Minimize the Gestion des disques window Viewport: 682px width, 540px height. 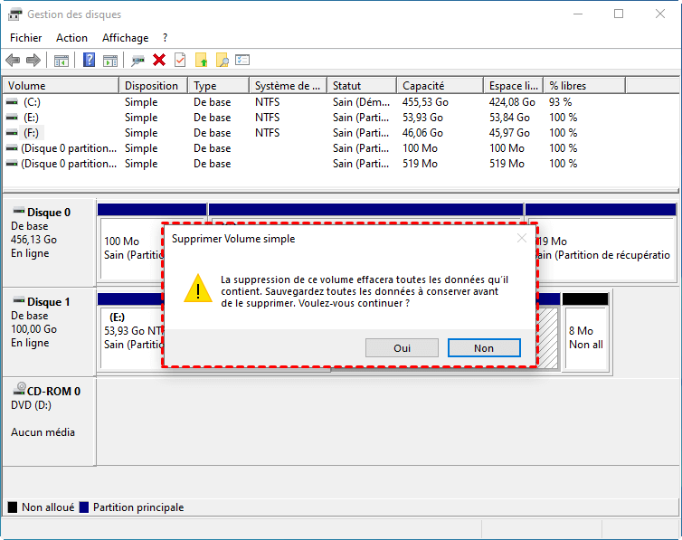coord(578,14)
